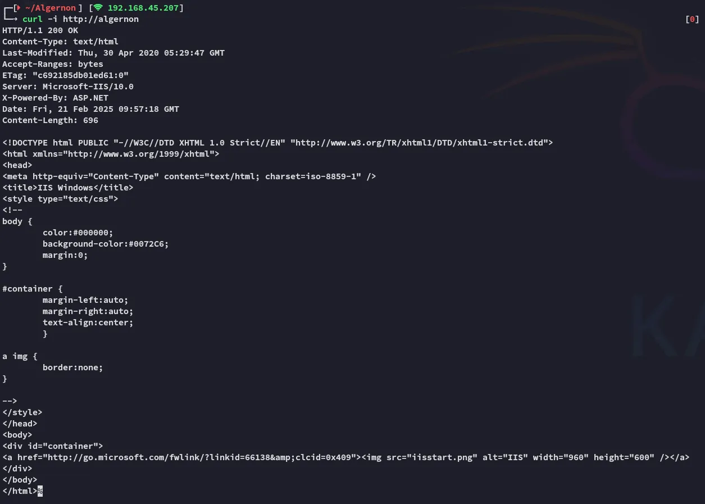Click the #0072C6 background-color value
This screenshot has width=705, height=504.
(x=148, y=244)
